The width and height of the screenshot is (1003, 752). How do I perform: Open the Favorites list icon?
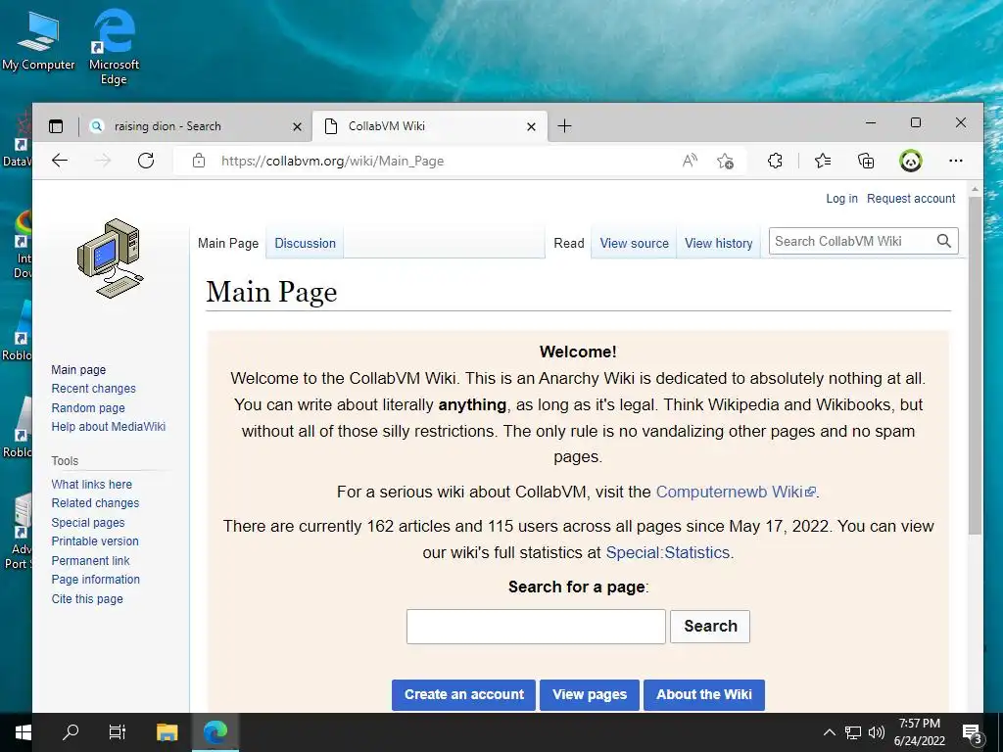tap(823, 161)
